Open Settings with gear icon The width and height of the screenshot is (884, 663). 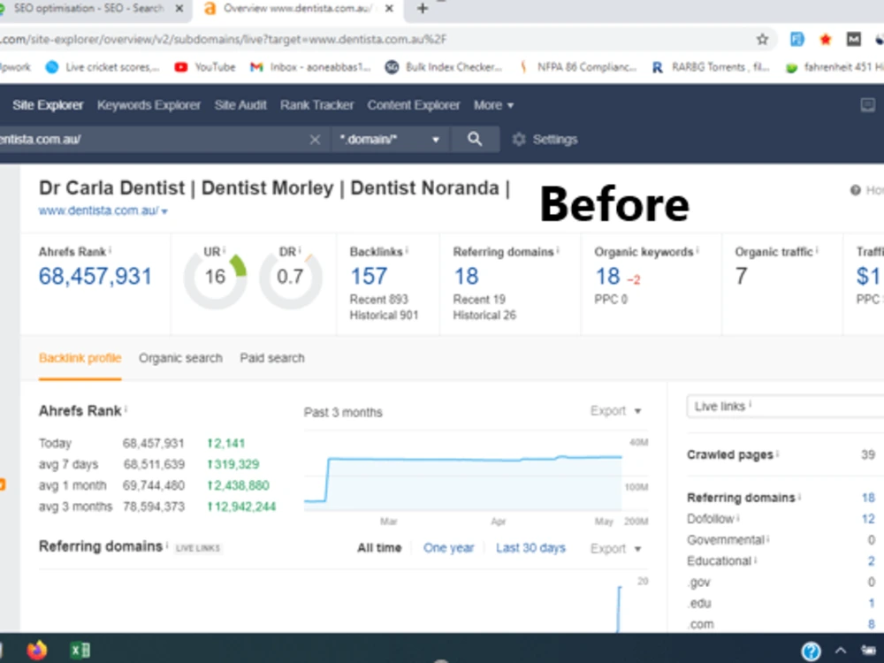tap(545, 140)
